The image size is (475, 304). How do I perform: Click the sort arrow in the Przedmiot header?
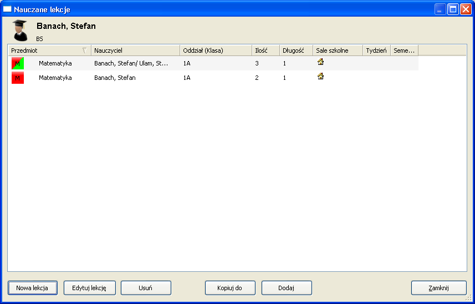pyautogui.click(x=84, y=50)
